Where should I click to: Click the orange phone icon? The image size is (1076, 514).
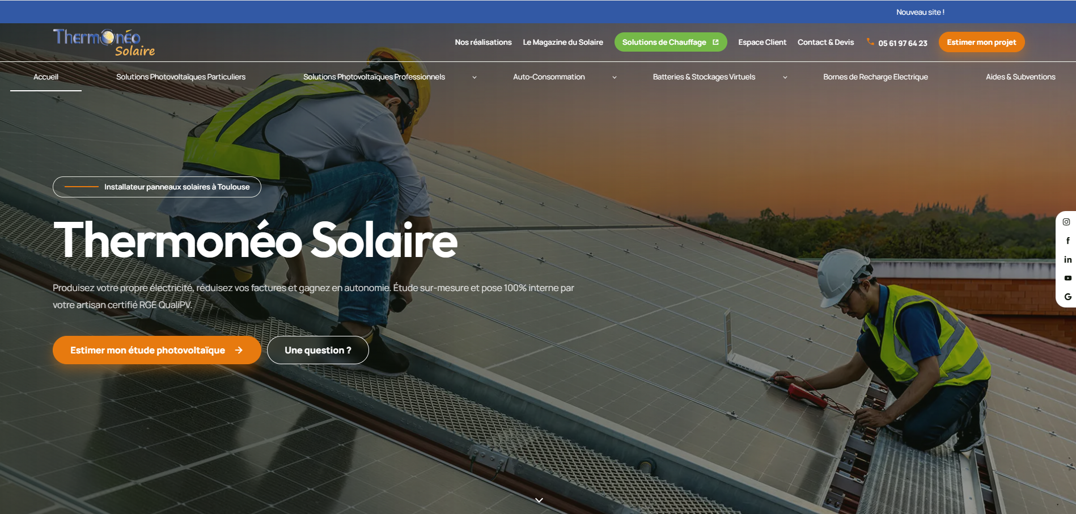pos(870,41)
